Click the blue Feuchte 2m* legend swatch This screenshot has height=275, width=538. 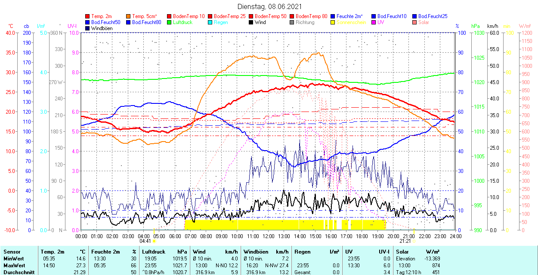click(x=333, y=16)
